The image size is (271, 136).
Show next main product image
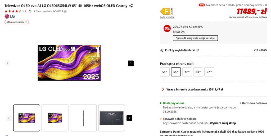coord(131,63)
